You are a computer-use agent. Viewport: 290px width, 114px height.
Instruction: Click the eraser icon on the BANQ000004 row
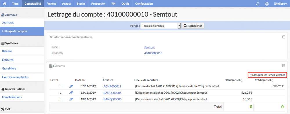pyautogui.click(x=71, y=93)
